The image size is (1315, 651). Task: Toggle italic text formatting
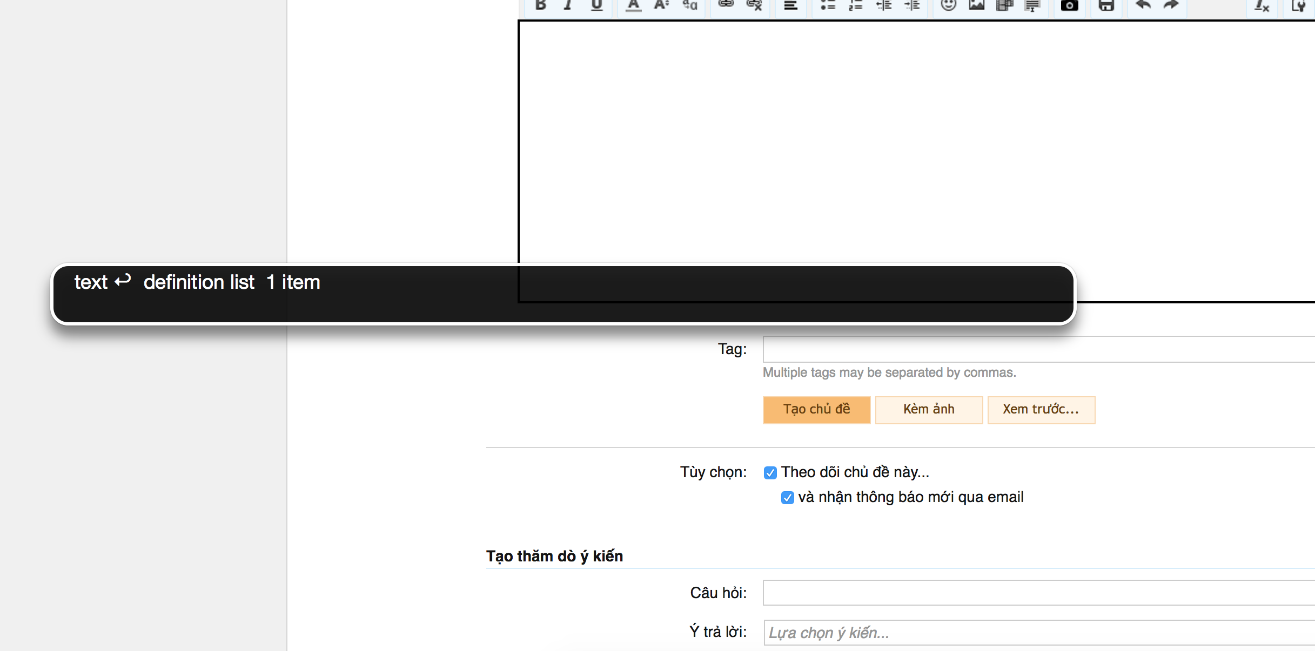tap(568, 5)
